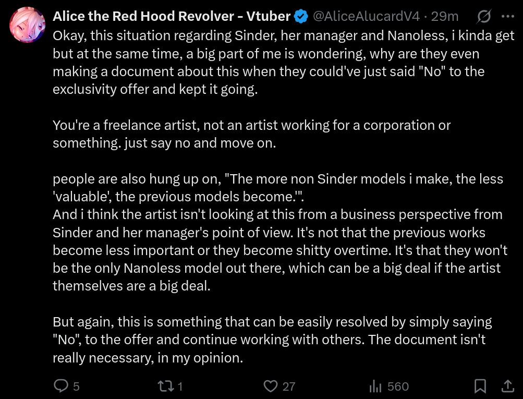The image size is (523, 399).
Task: Open the @AliceAlucardV4 handle link
Action: (x=366, y=16)
